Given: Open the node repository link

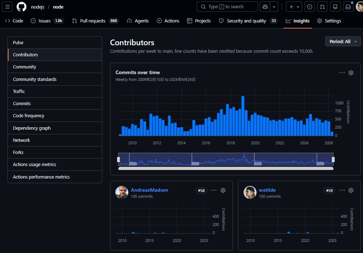Looking at the screenshot, I should [x=58, y=7].
